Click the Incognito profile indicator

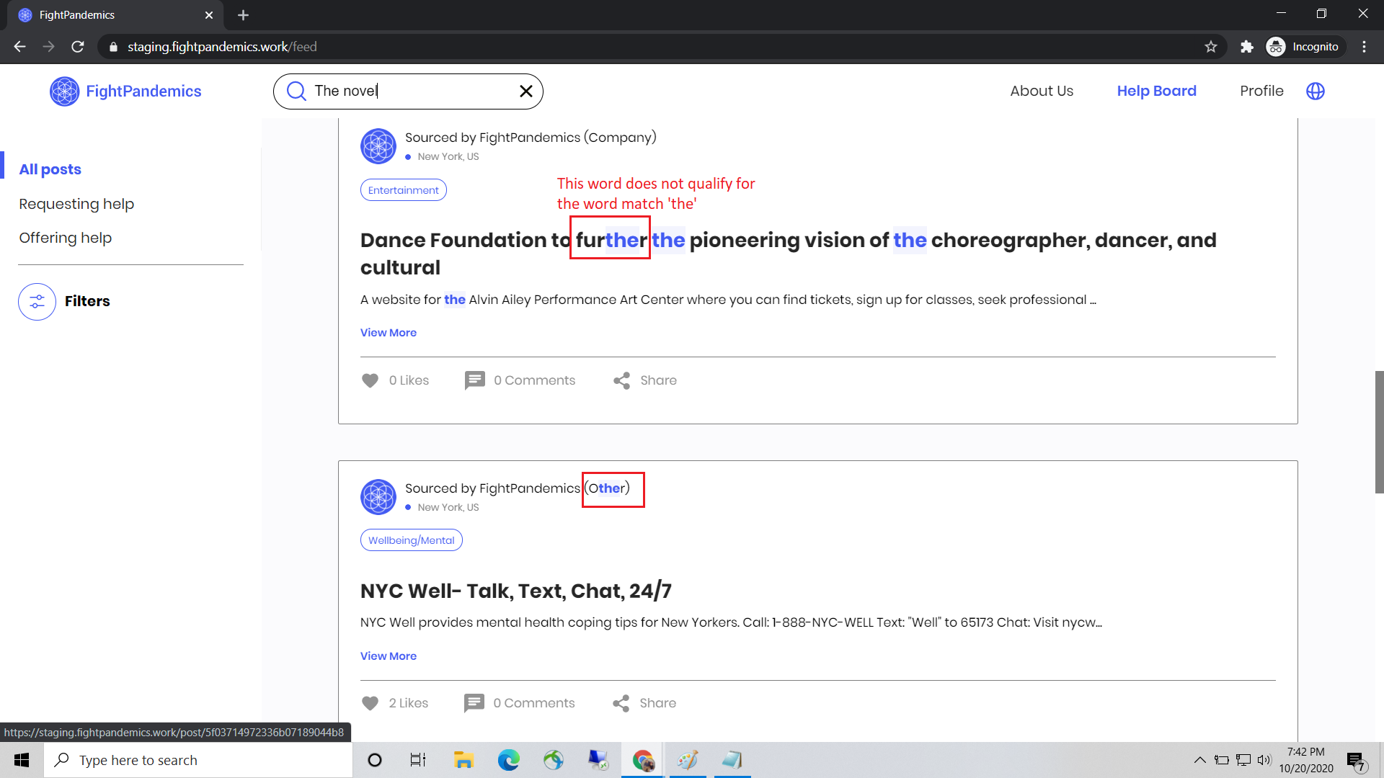pos(1305,47)
